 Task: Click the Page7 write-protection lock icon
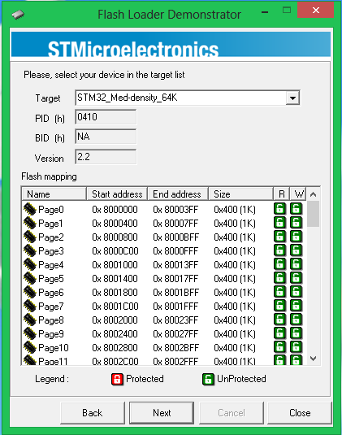(x=296, y=306)
